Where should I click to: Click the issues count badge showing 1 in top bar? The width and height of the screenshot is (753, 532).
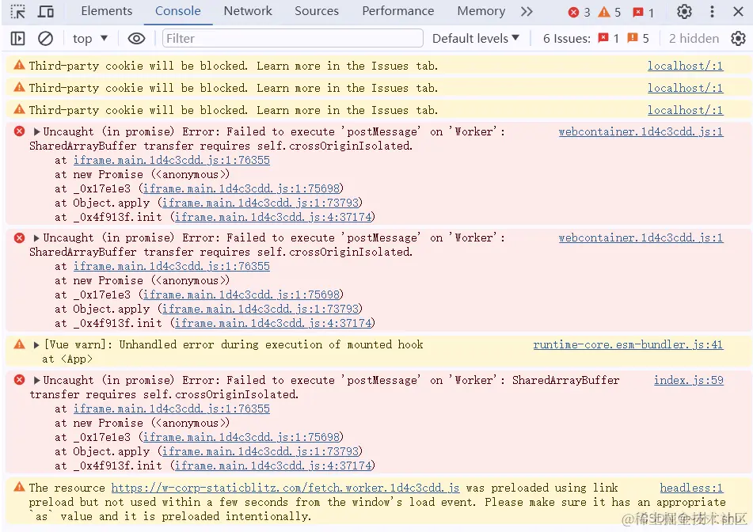coord(643,13)
